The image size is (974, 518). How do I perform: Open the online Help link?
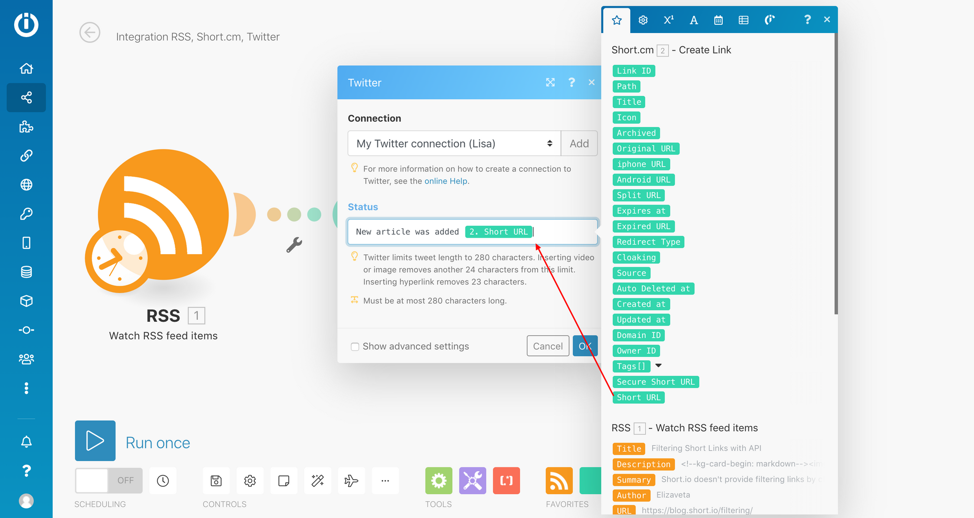[446, 181]
